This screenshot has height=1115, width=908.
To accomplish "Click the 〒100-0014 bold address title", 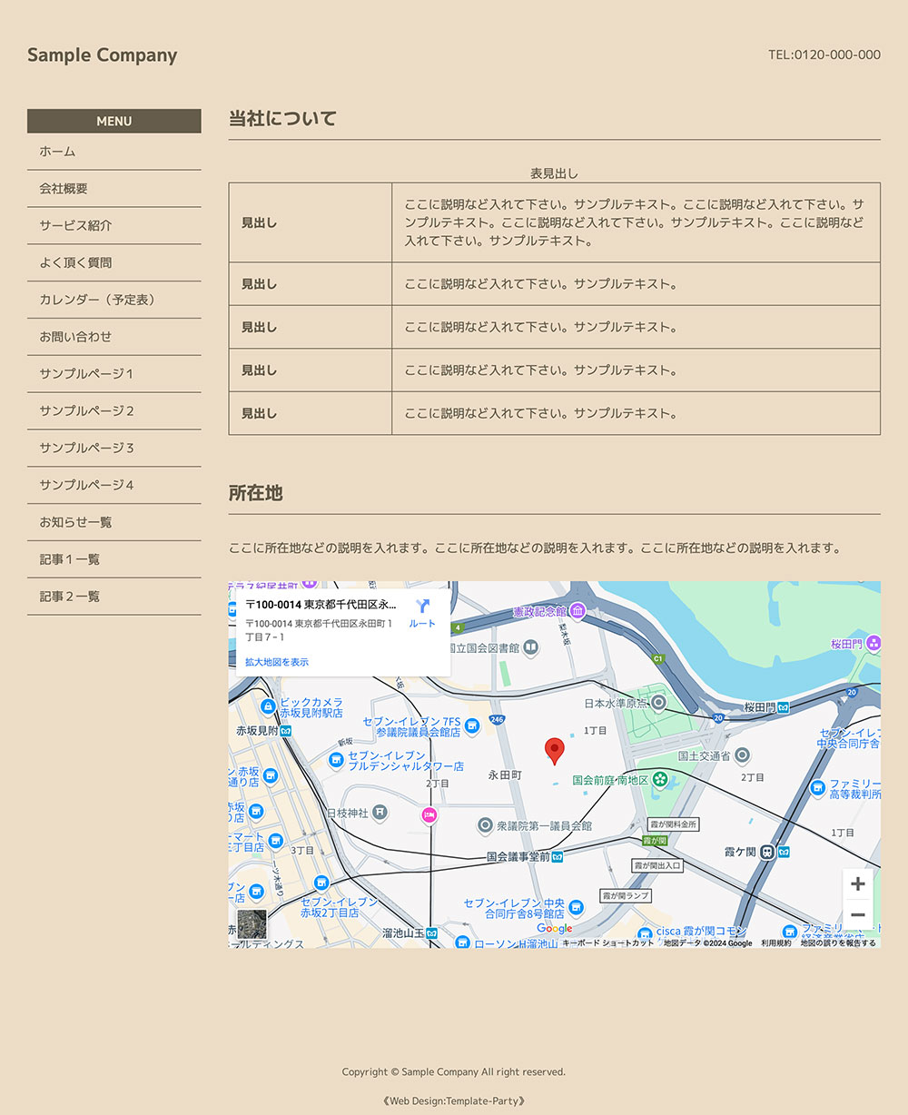I will tap(321, 605).
